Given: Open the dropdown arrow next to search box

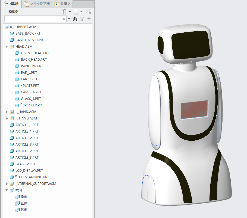Looking at the screenshot, I should [69, 19].
